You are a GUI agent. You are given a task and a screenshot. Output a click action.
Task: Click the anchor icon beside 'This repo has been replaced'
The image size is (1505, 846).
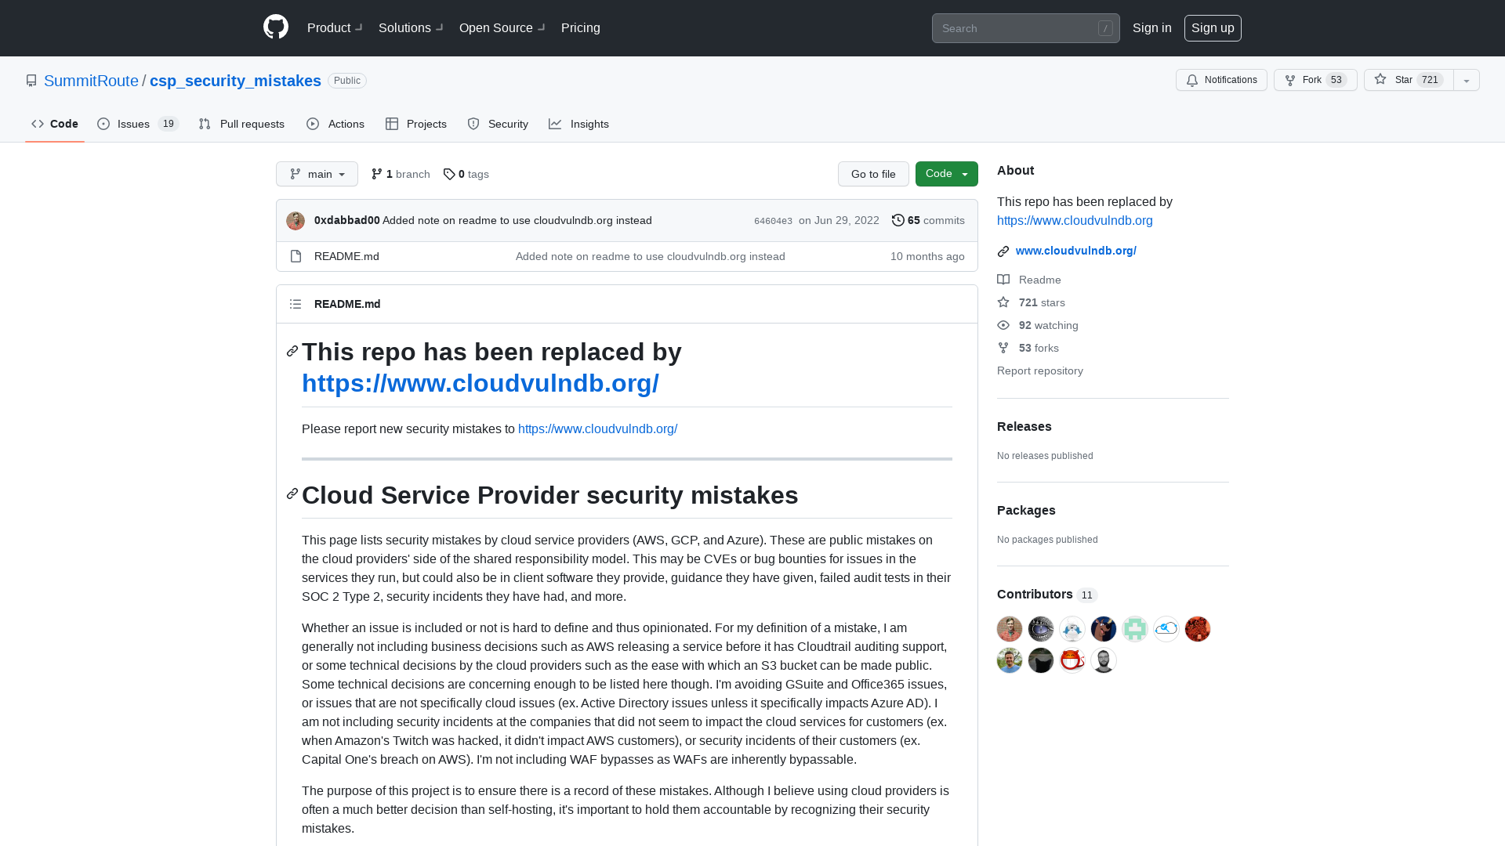(x=292, y=351)
